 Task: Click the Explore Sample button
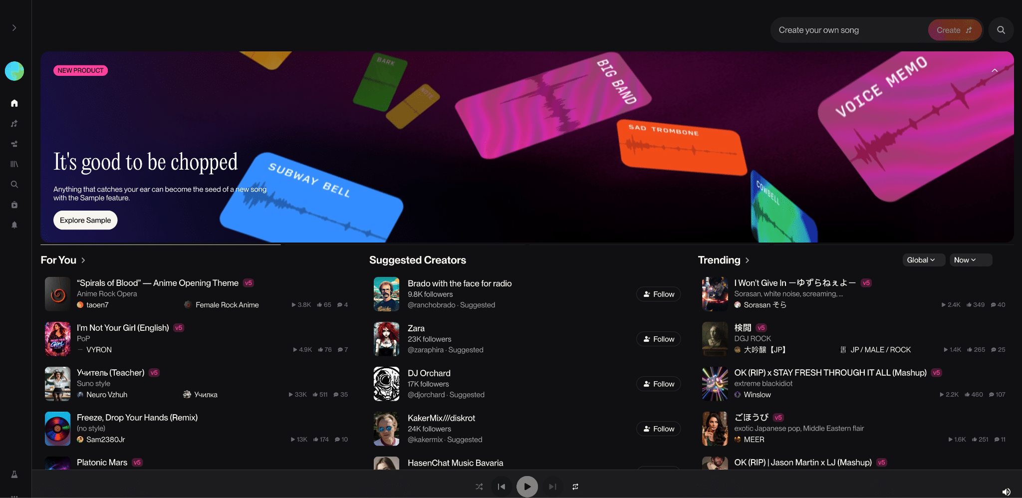pyautogui.click(x=85, y=220)
